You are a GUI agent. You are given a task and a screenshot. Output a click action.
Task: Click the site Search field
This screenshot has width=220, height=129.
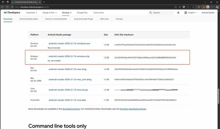point(161,13)
